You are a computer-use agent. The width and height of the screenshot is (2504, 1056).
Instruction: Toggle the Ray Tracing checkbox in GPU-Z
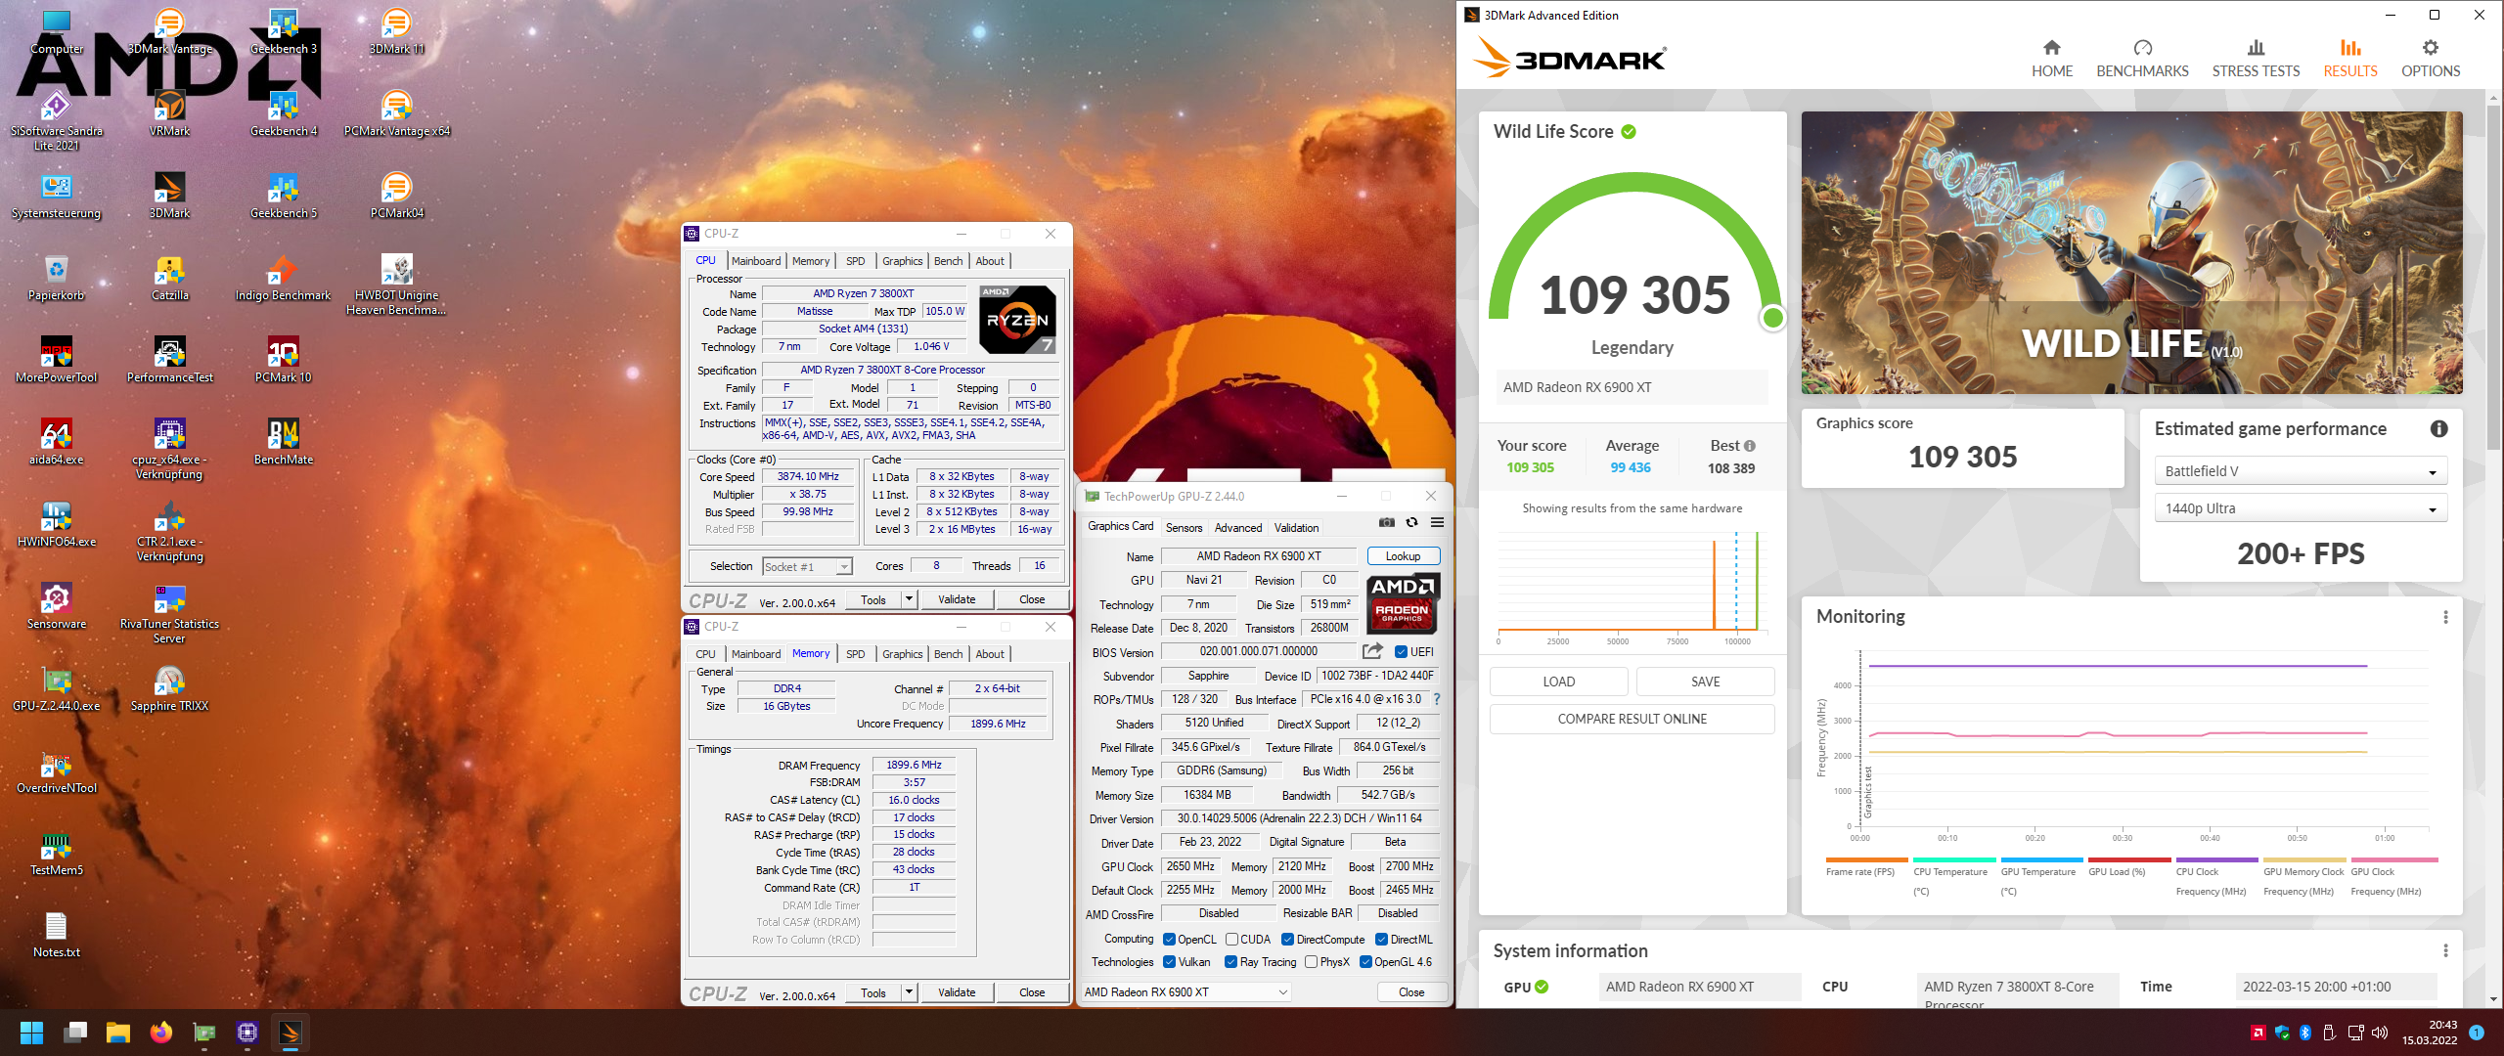[1231, 962]
